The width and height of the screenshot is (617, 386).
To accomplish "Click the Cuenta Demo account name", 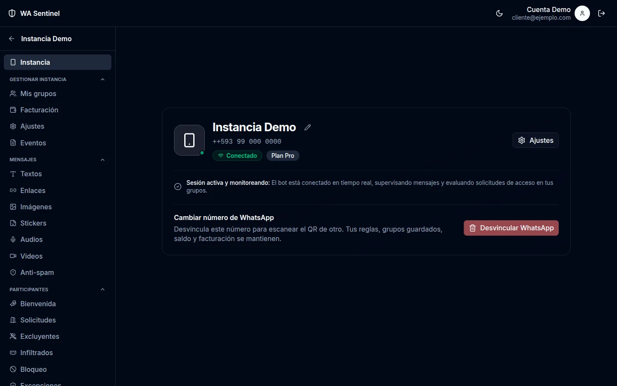I will (x=548, y=9).
